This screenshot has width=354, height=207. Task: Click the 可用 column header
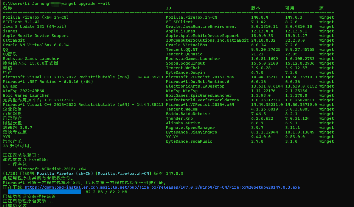click(x=290, y=8)
